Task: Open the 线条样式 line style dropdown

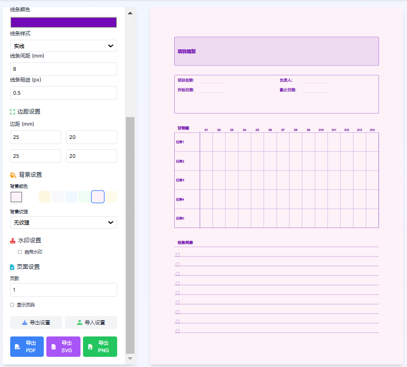Action: (64, 46)
